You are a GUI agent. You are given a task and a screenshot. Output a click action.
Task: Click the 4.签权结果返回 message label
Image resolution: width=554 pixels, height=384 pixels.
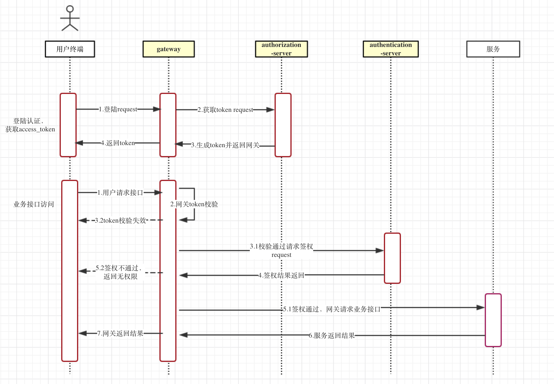(281, 275)
